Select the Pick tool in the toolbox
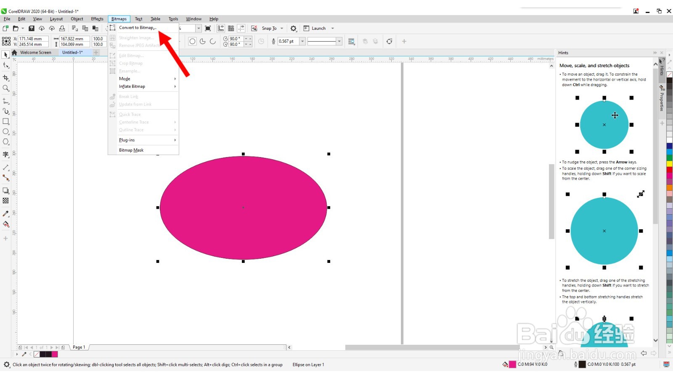 (6, 55)
